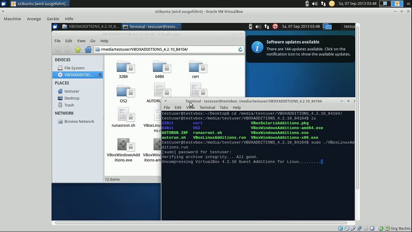Click Software updates available notification
Image resolution: width=412 pixels, height=232 pixels.
click(x=300, y=49)
